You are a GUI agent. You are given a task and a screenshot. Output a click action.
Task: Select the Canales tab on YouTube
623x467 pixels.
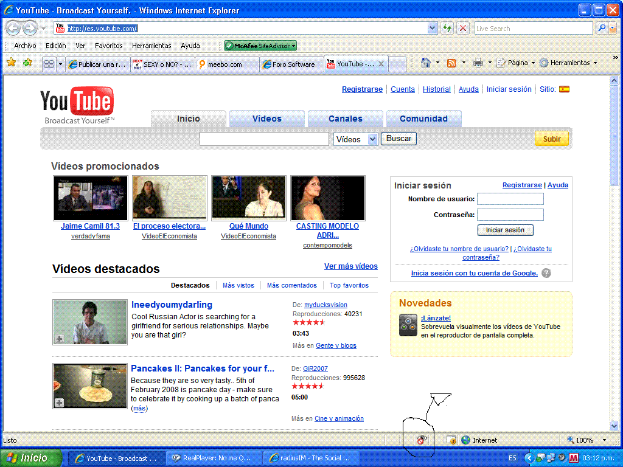(x=346, y=119)
